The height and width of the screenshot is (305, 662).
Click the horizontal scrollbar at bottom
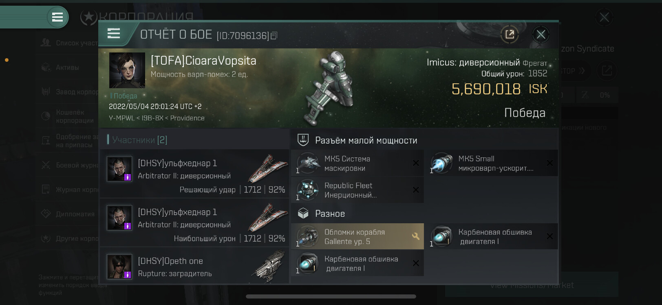pyautogui.click(x=331, y=296)
